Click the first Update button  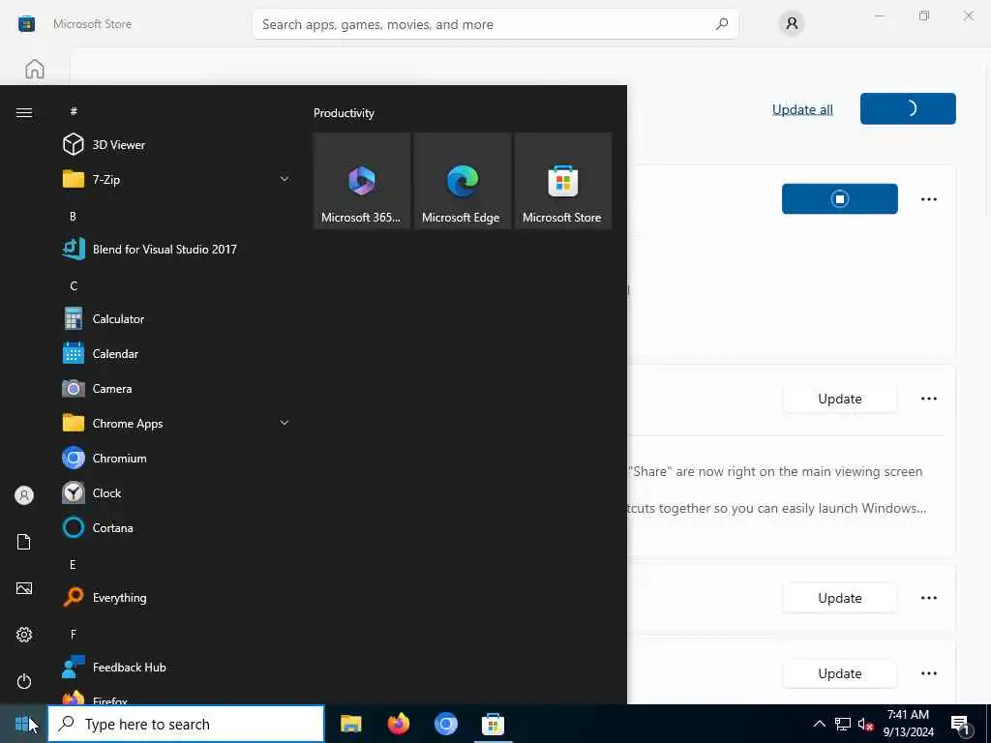[839, 399]
